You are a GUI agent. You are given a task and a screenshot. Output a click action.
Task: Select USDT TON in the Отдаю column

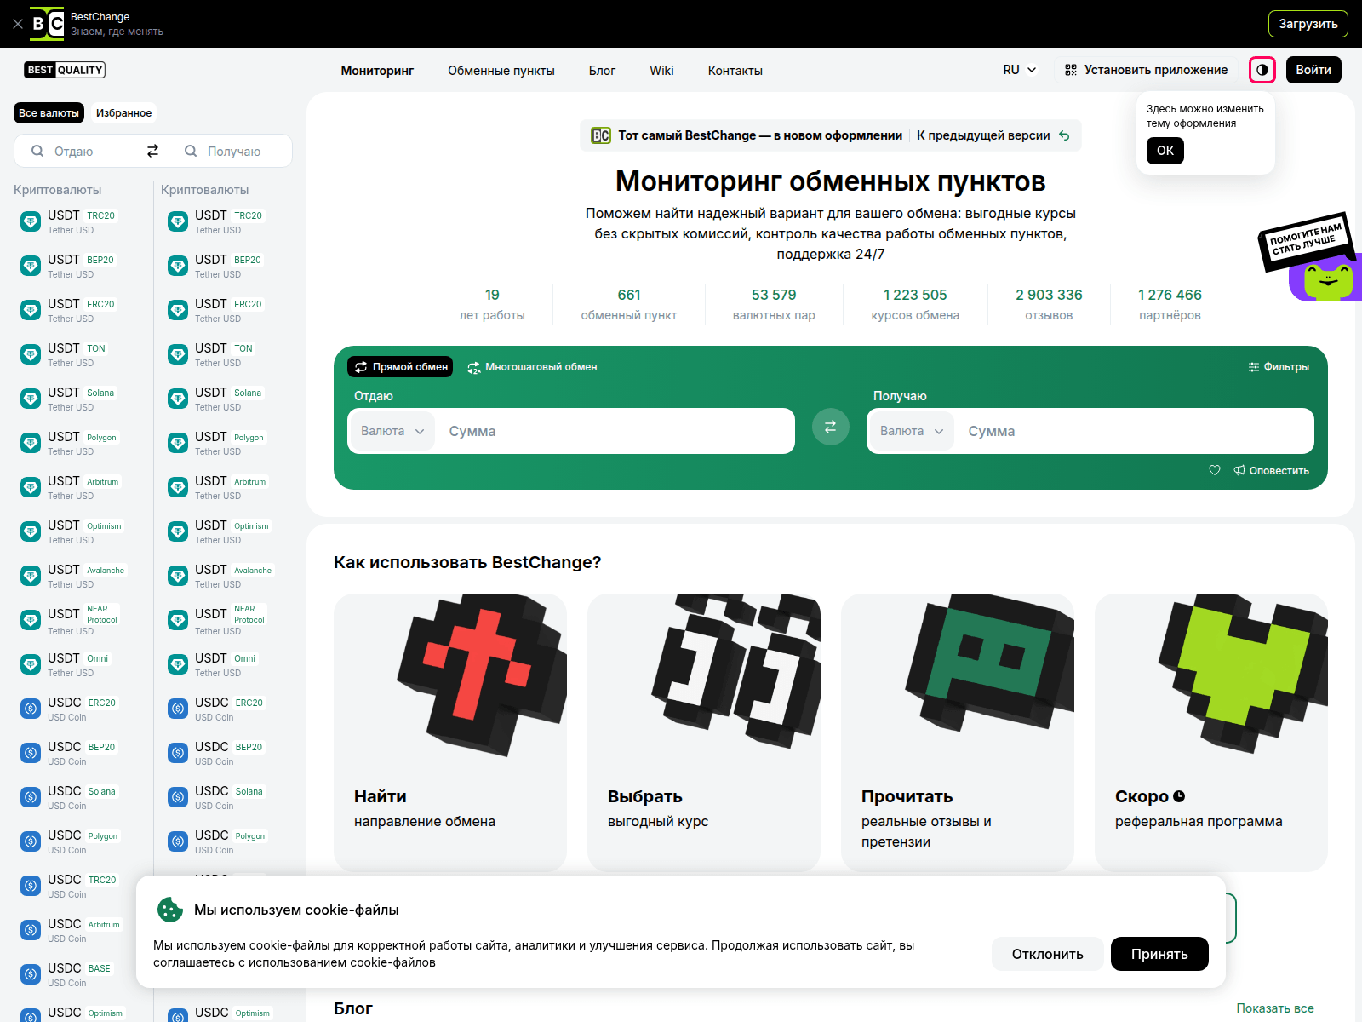coord(80,354)
